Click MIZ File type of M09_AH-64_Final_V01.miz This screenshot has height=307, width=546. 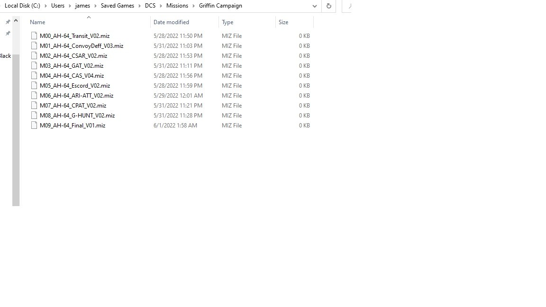(232, 125)
